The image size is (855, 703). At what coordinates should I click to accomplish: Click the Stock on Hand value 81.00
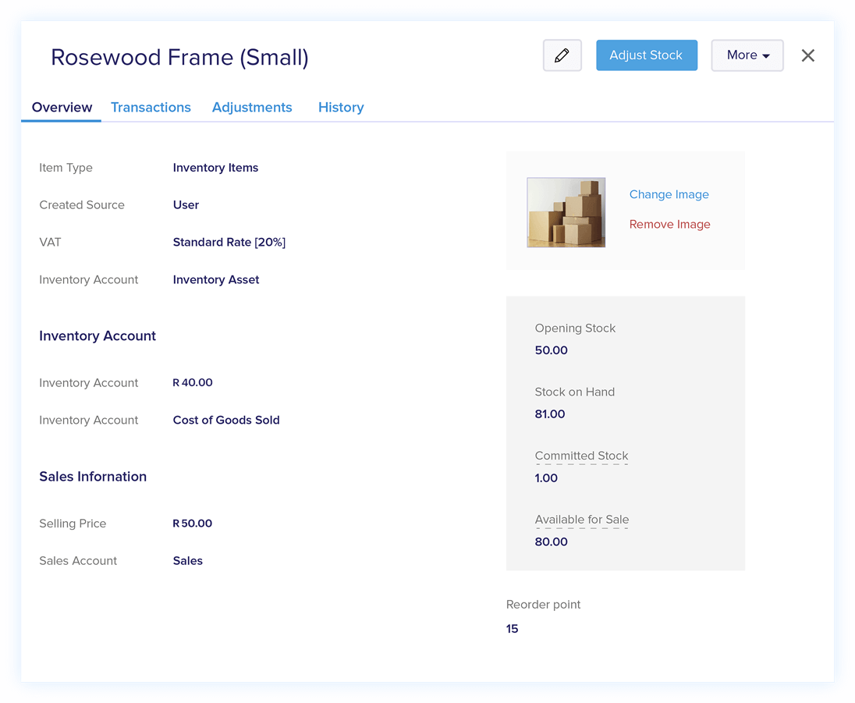coord(549,414)
